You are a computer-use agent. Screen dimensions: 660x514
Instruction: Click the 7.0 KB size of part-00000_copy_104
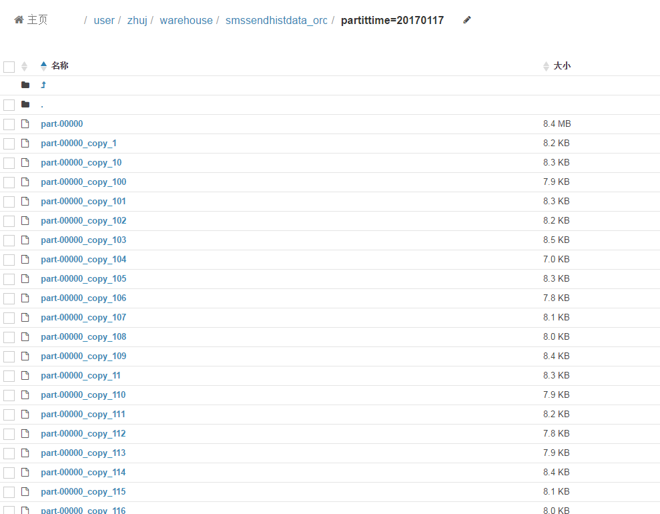[556, 259]
